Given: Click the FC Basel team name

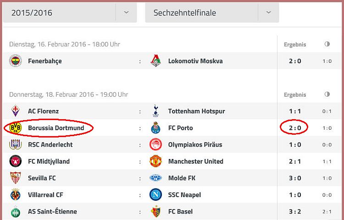Looking at the screenshot, I should pos(180,211).
